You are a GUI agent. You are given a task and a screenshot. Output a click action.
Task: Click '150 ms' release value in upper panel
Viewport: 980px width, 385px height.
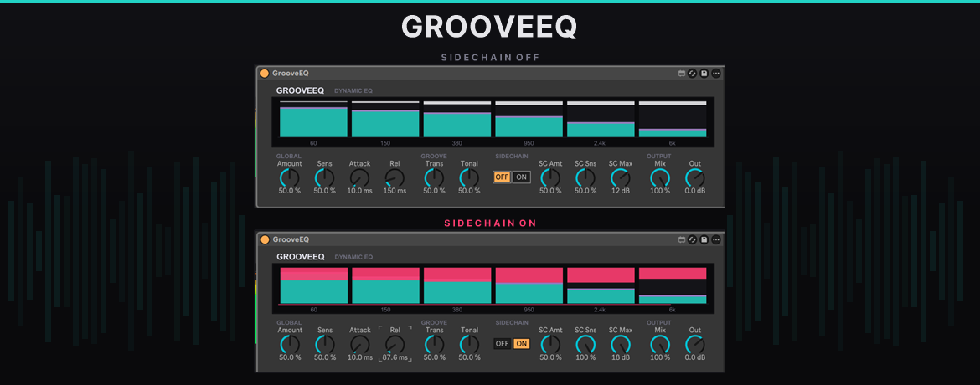(395, 192)
